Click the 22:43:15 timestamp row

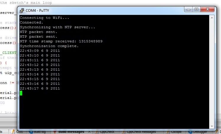[40, 79]
